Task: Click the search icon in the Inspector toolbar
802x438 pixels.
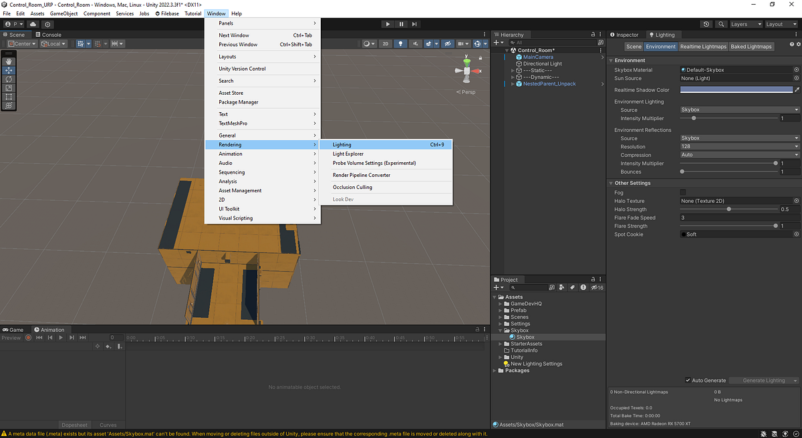Action: pos(720,23)
